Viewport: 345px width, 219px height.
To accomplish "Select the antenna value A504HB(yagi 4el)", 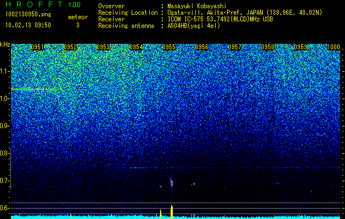I will point(194,26).
